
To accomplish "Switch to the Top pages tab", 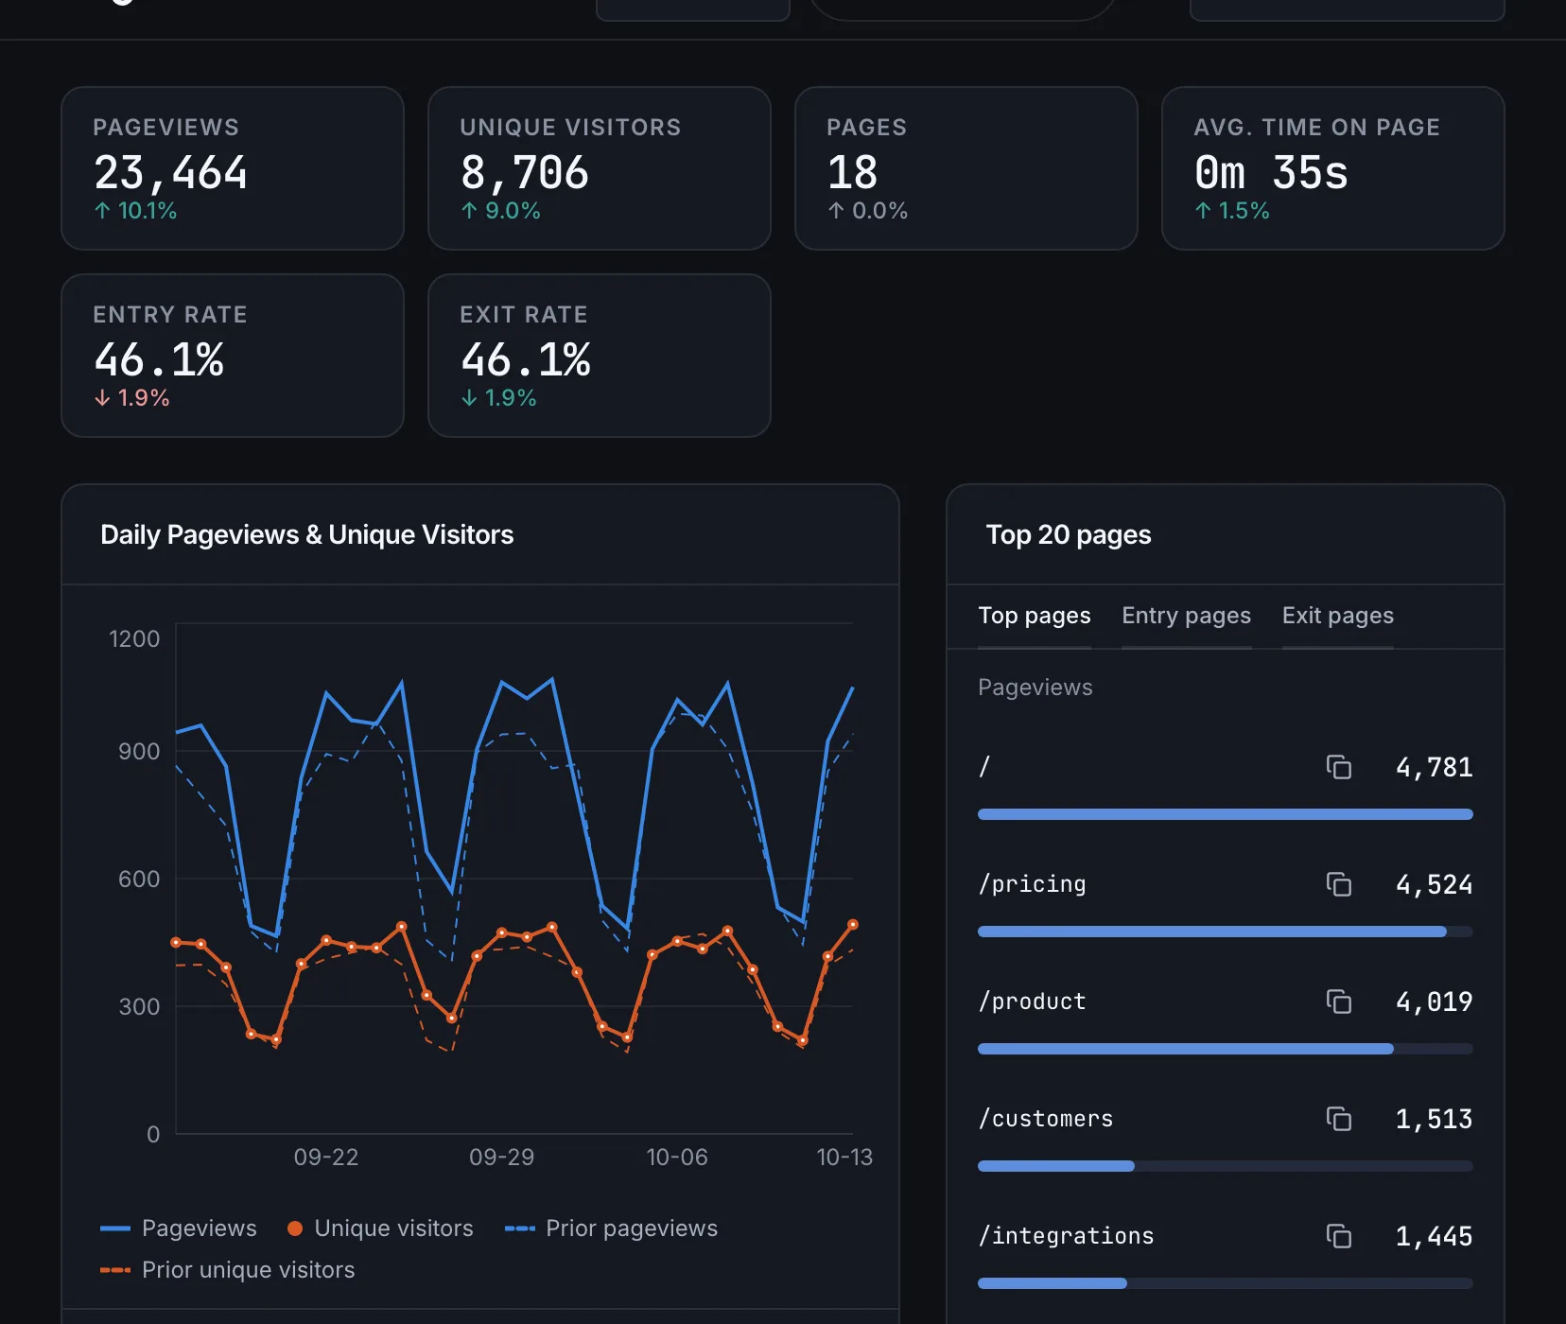I will 1035,616.
